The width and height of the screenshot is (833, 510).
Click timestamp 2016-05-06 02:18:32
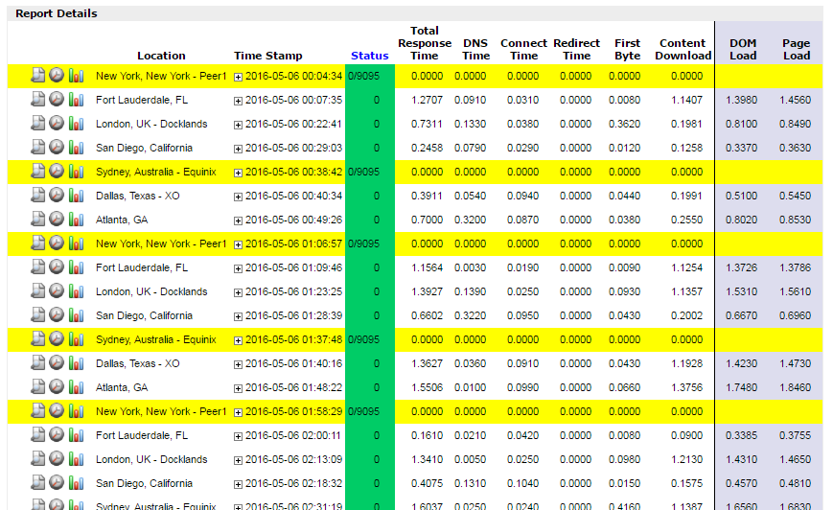coord(293,483)
